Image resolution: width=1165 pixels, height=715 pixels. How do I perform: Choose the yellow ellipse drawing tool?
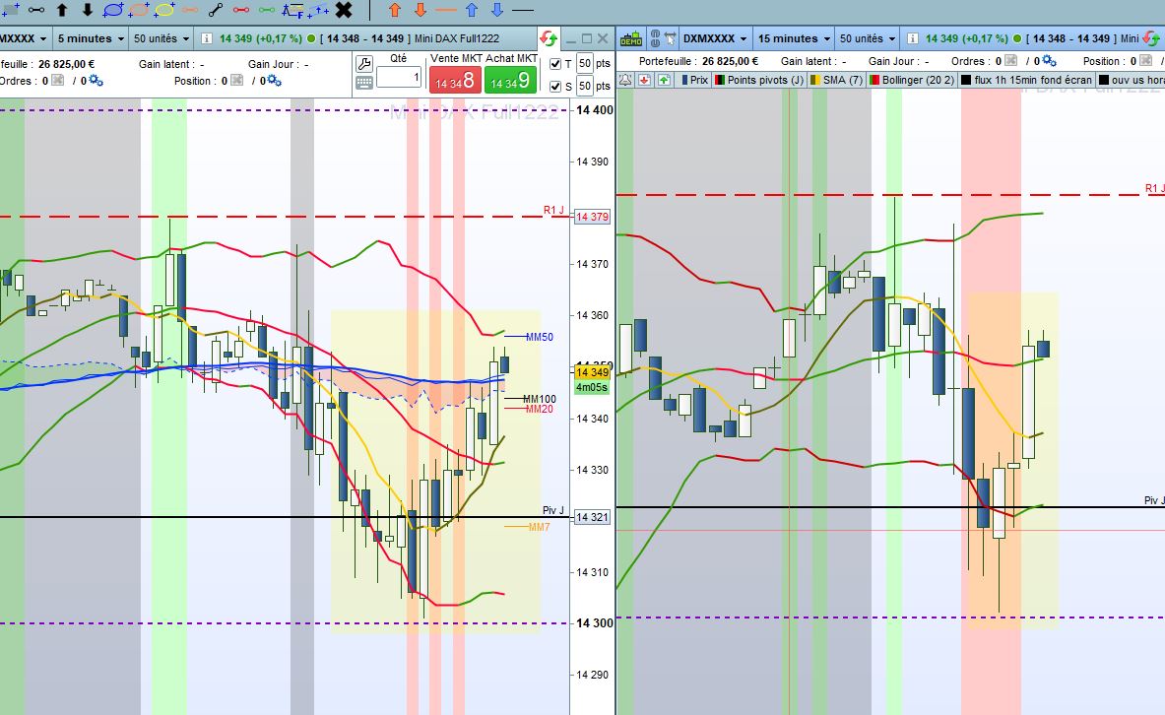[164, 11]
